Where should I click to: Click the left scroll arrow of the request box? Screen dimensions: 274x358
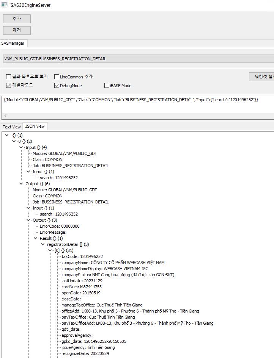(x=5, y=116)
